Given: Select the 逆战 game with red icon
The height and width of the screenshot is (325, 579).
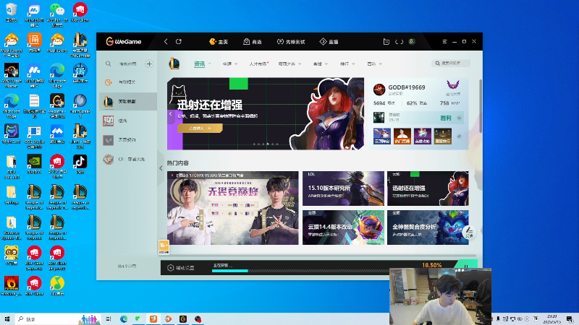Looking at the screenshot, I should [128, 121].
